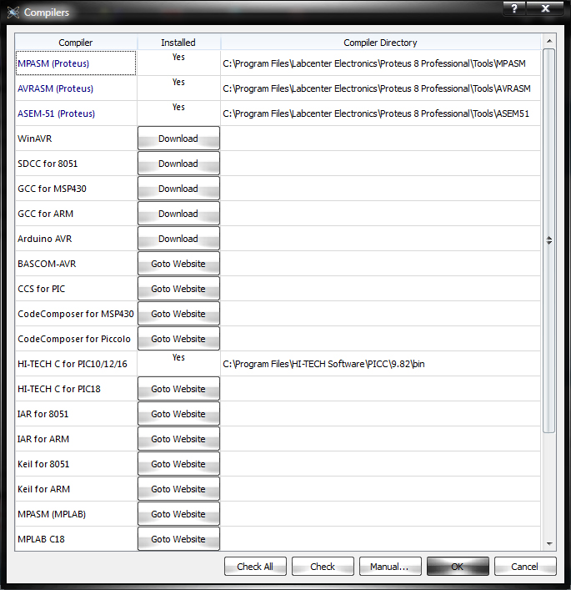Go to Keil for 8051 website
This screenshot has height=590, width=571.
[x=178, y=464]
